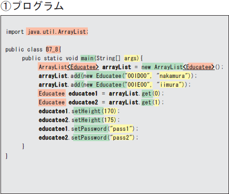Click the heading "①プログラム"
229x194 pixels.
pos(32,6)
